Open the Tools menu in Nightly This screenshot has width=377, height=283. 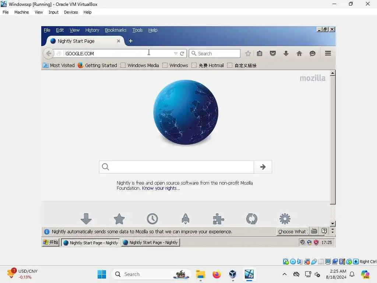click(137, 30)
